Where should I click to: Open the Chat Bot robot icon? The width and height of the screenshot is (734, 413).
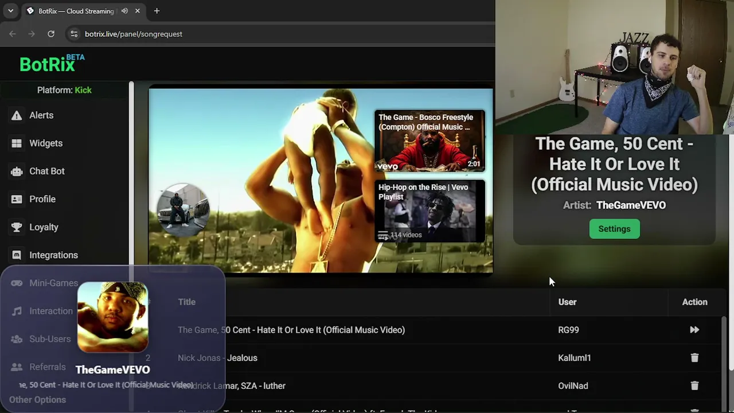17,171
